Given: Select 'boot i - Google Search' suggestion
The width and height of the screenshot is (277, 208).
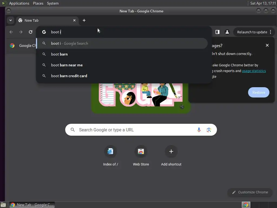Looking at the screenshot, I should [x=122, y=43].
